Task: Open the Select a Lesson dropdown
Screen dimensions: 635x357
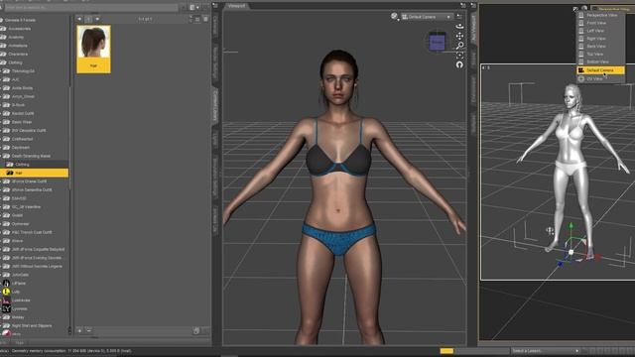Action: (x=545, y=351)
